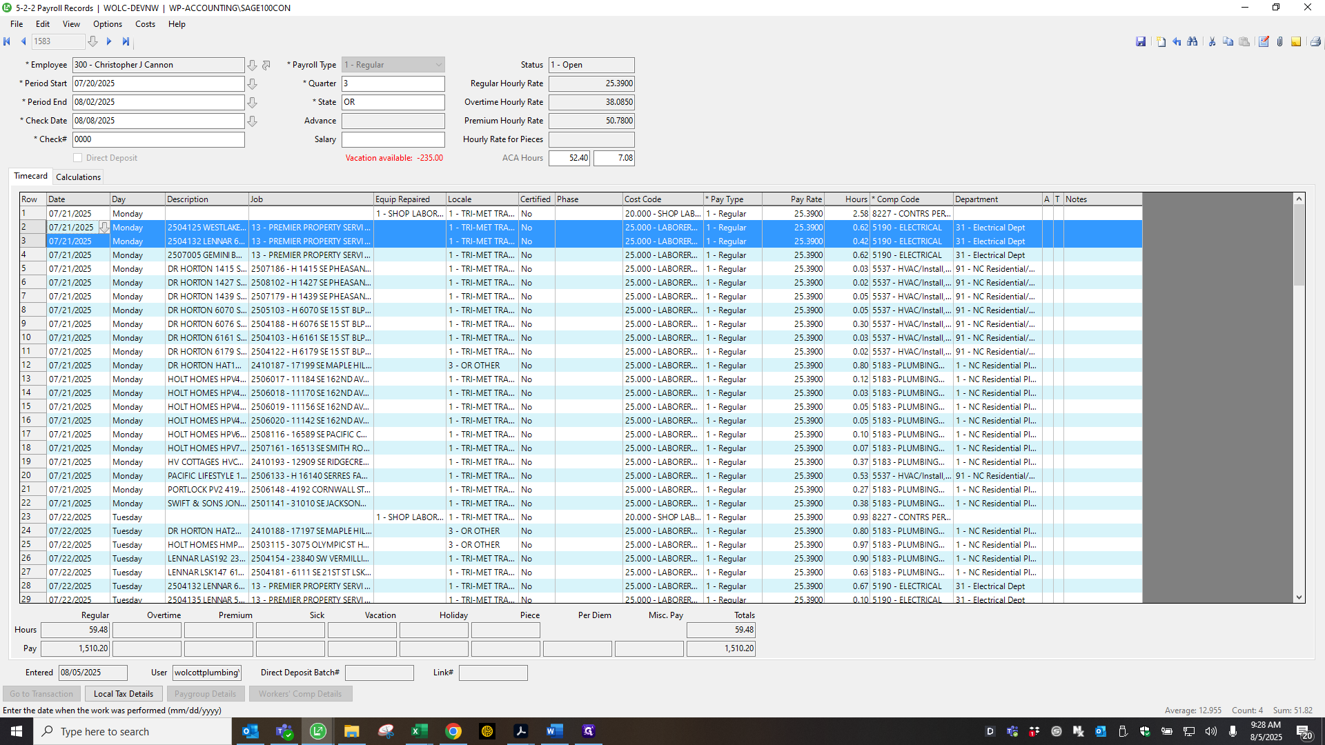Viewport: 1325px width, 745px height.
Task: Click the Pay Rate column header
Action: click(x=793, y=199)
